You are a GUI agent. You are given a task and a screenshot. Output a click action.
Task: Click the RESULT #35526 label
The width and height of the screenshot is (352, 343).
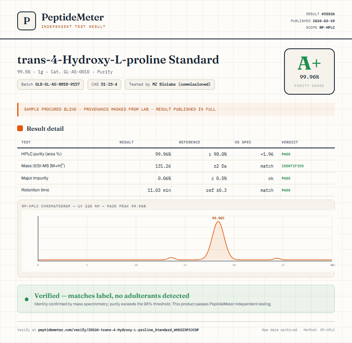320,14
